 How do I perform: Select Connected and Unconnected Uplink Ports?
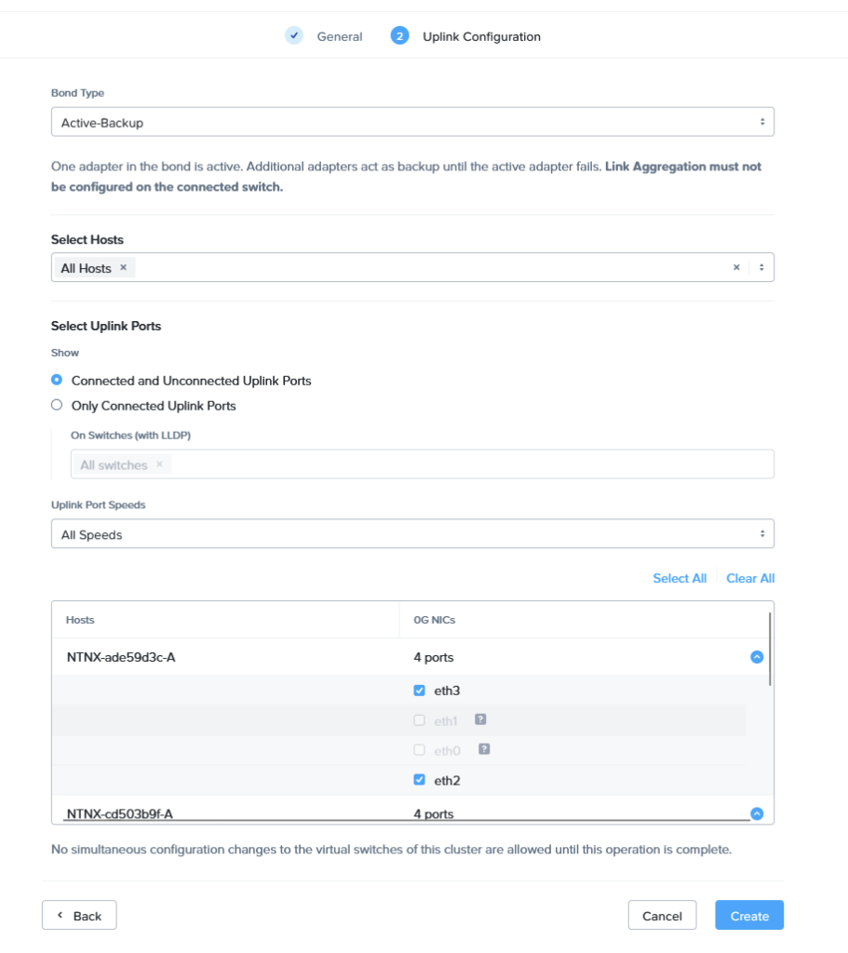point(57,381)
